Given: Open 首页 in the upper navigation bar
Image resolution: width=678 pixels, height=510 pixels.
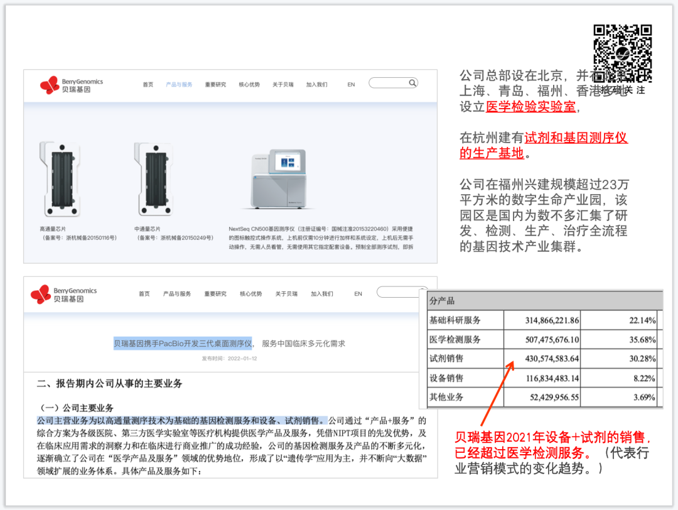Looking at the screenshot, I should click(148, 85).
